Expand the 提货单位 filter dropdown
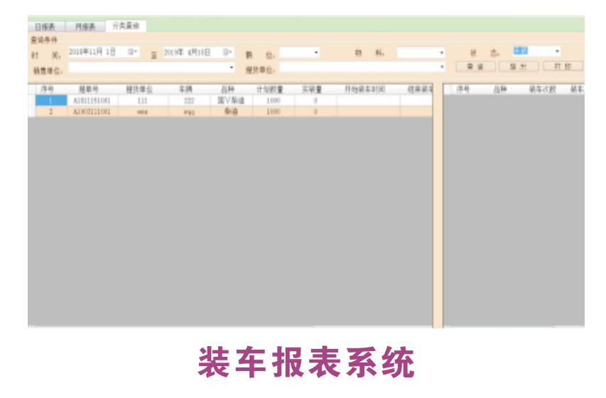The image size is (606, 398). click(441, 67)
